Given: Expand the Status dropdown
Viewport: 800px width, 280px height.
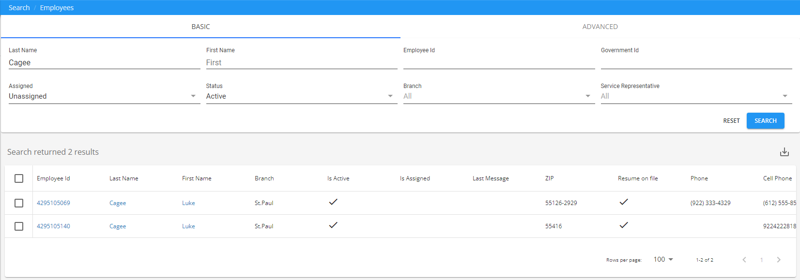Looking at the screenshot, I should pyautogui.click(x=301, y=96).
